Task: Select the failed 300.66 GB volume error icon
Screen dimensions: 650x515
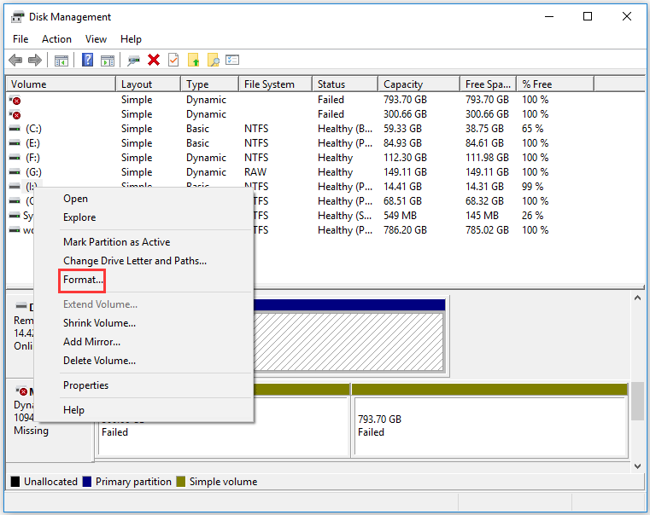Action: tap(15, 114)
